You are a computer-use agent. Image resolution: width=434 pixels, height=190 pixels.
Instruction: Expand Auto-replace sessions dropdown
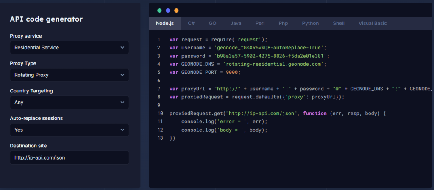coord(69,130)
